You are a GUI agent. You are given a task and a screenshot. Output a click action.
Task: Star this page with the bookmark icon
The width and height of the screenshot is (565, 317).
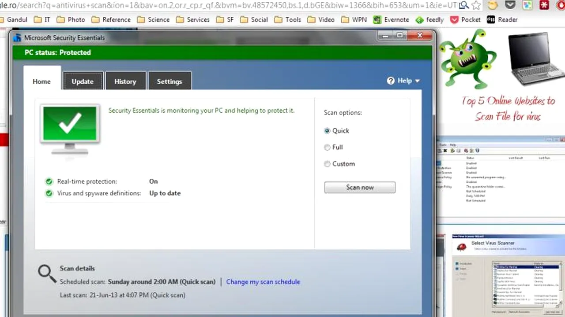pos(476,5)
